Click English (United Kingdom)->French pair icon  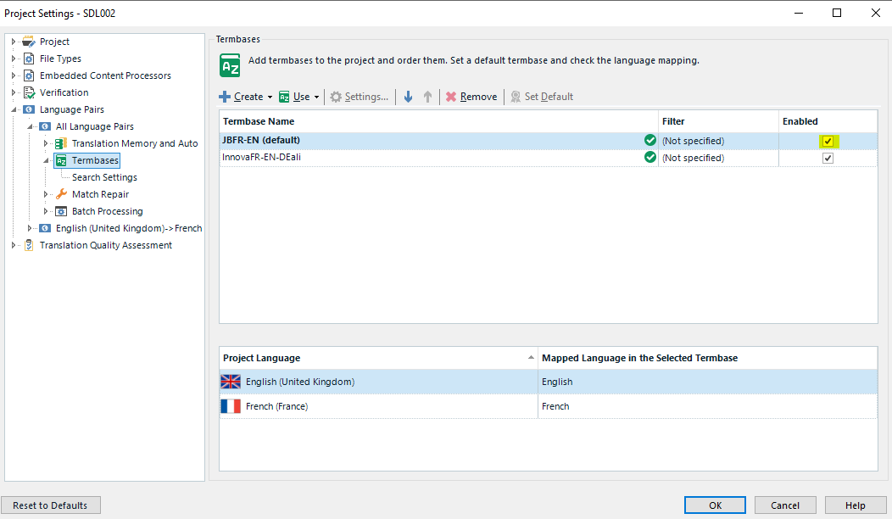(x=45, y=228)
